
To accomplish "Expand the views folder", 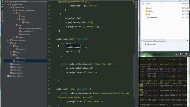I will 14,37.
